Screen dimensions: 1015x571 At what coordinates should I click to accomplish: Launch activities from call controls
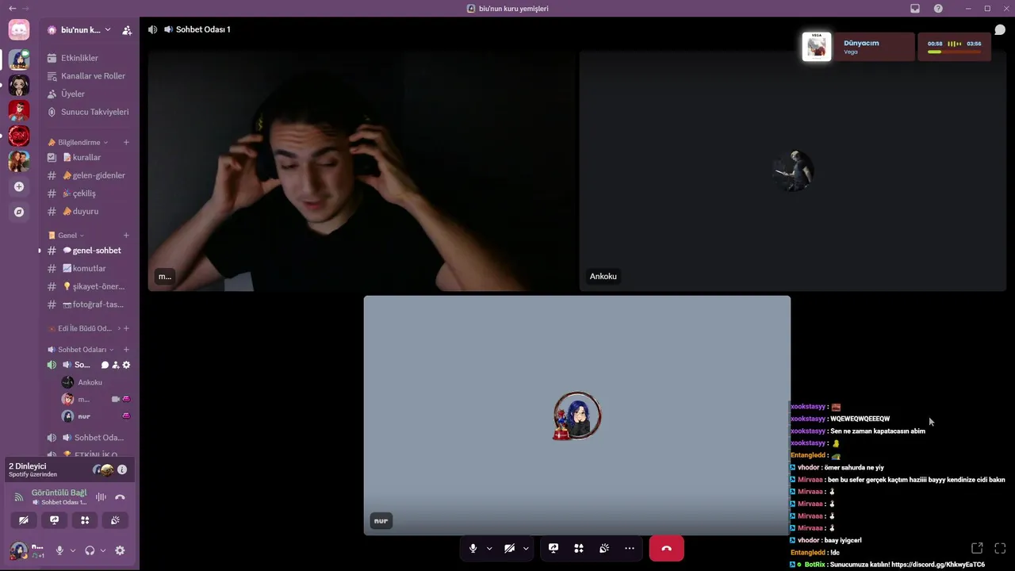[x=579, y=548]
